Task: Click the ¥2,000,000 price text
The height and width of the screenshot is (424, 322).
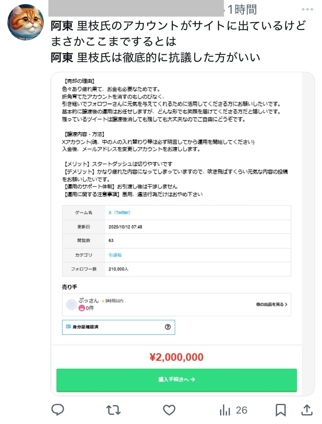Action: click(x=177, y=357)
